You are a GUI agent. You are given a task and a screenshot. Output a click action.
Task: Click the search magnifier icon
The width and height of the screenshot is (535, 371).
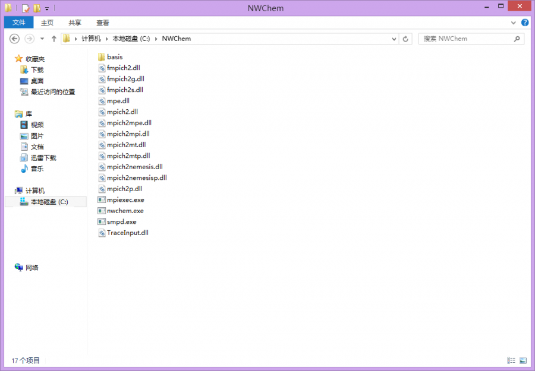517,39
